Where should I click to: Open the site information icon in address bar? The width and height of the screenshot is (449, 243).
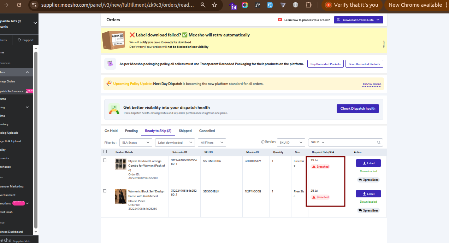(x=34, y=5)
